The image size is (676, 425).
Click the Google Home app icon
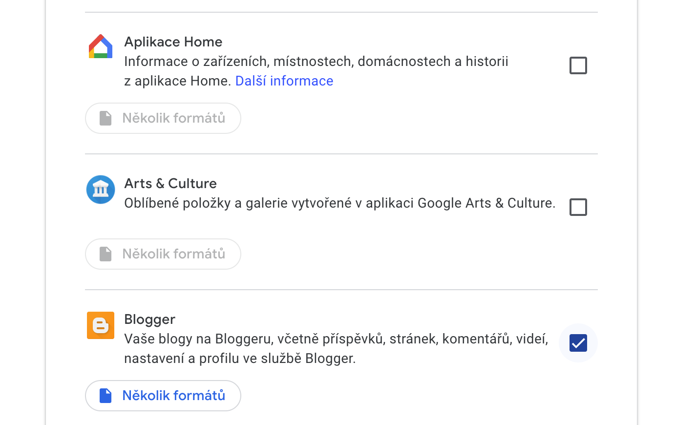101,47
